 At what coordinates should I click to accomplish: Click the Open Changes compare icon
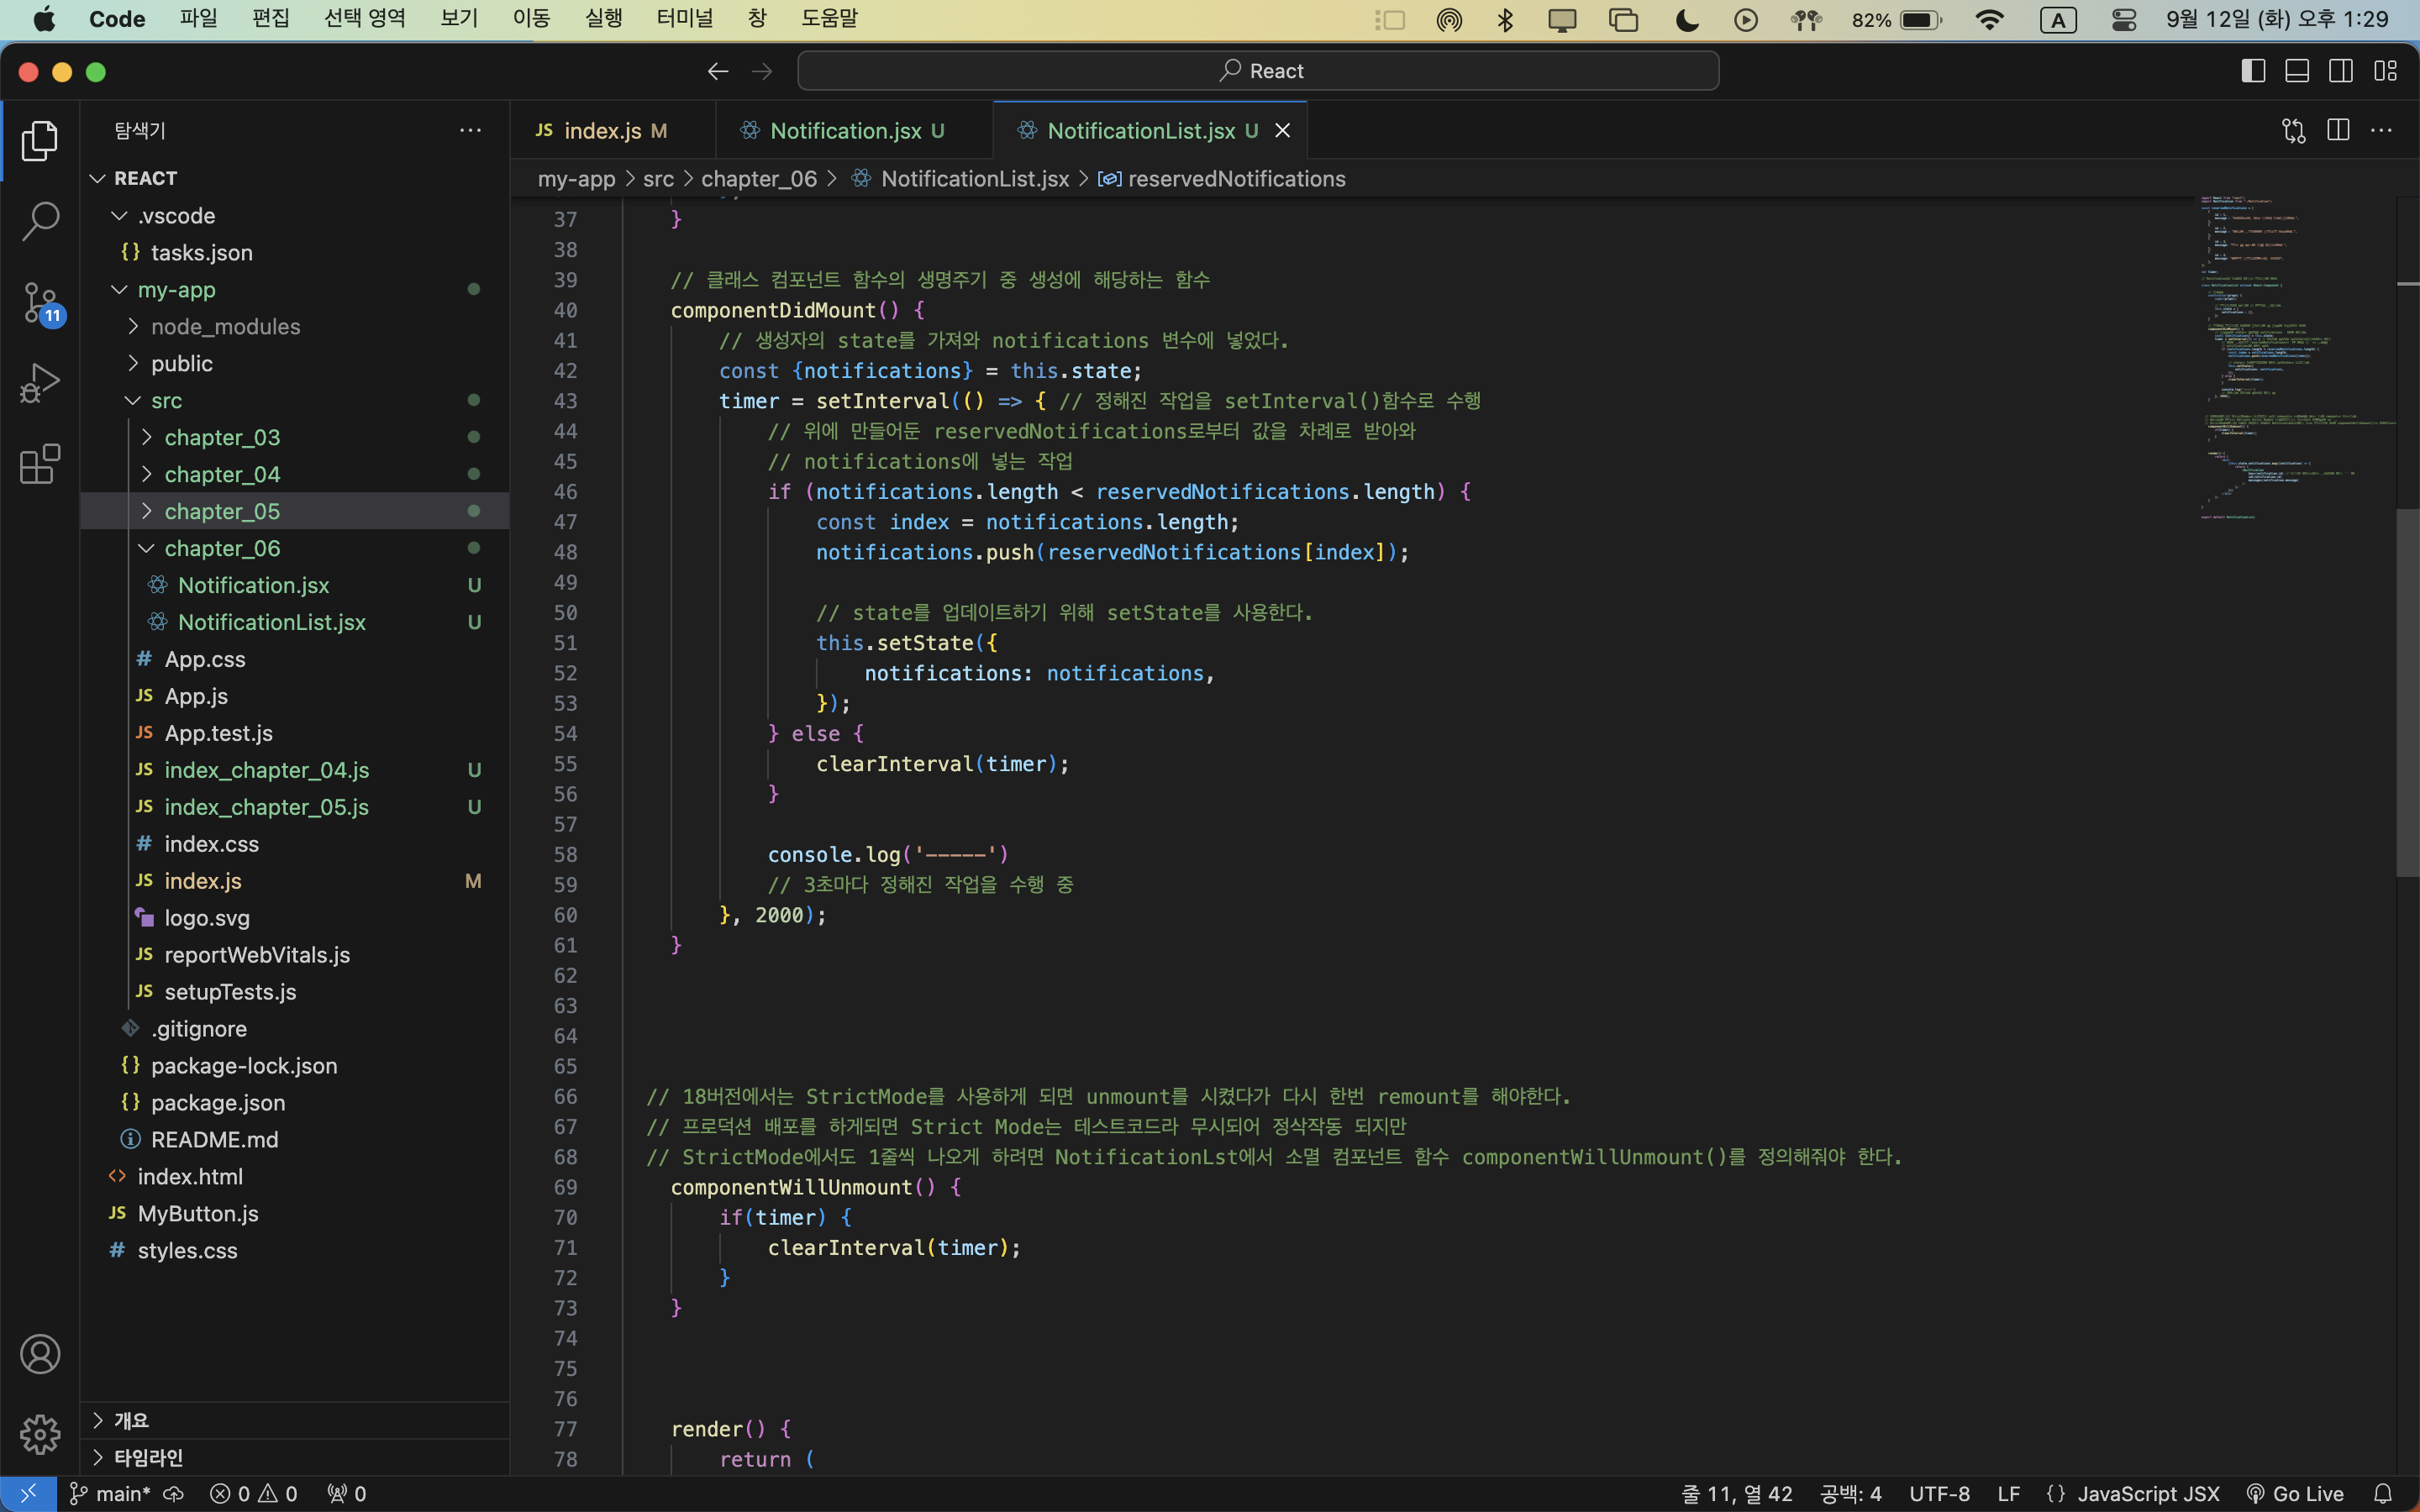click(2293, 131)
